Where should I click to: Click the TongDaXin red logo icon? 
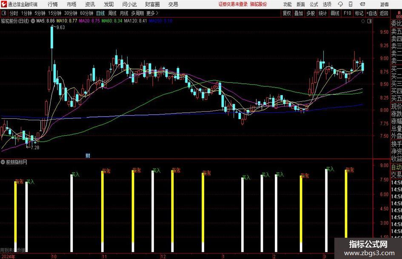pyautogui.click(x=4, y=4)
